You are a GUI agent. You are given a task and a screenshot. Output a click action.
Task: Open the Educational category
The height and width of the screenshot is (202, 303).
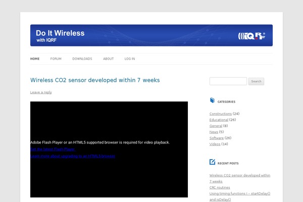[219, 120]
